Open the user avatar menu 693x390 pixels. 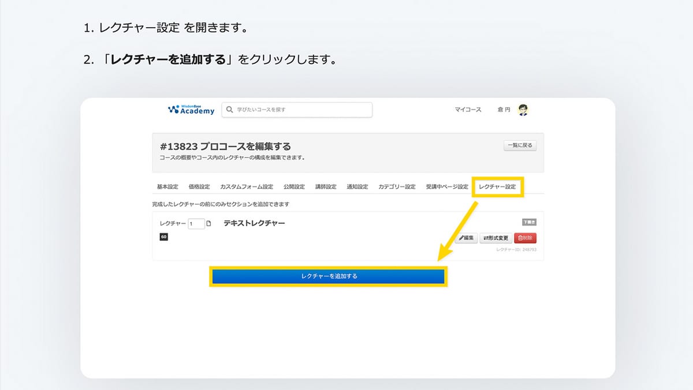523,110
